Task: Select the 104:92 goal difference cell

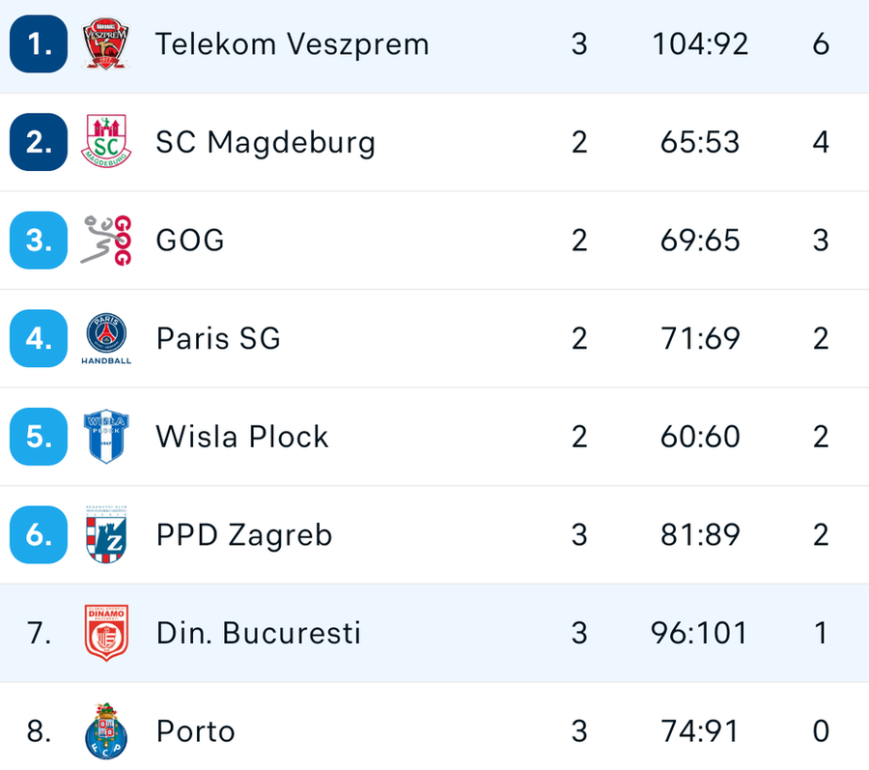Action: (x=700, y=44)
